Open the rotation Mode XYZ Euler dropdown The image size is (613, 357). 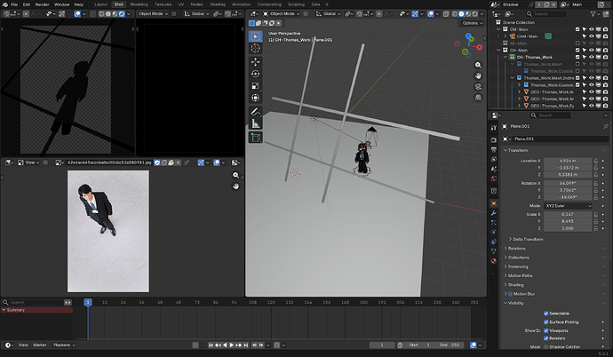click(568, 206)
